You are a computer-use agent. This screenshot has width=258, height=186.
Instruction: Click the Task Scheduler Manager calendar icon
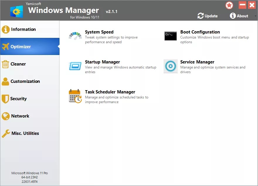click(75, 96)
